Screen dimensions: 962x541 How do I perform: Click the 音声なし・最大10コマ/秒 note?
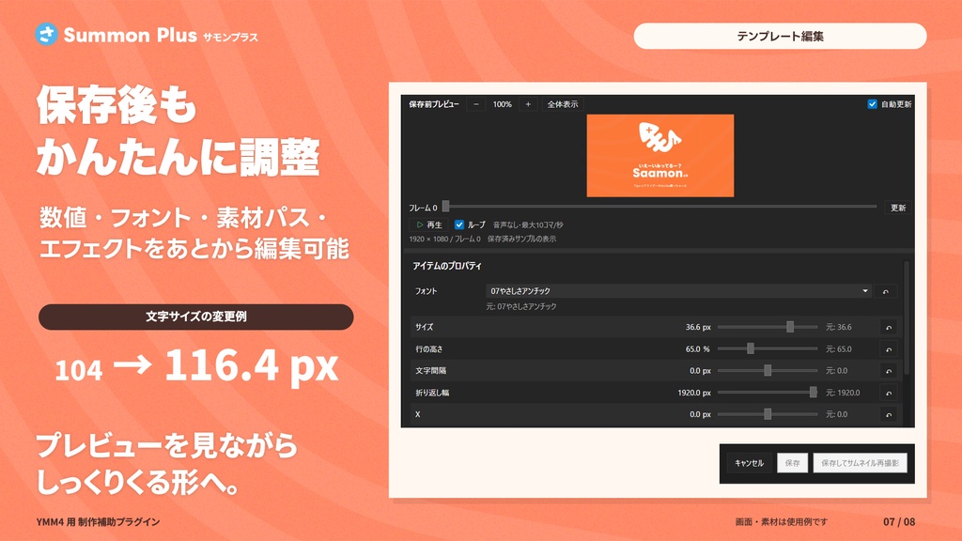tap(528, 225)
